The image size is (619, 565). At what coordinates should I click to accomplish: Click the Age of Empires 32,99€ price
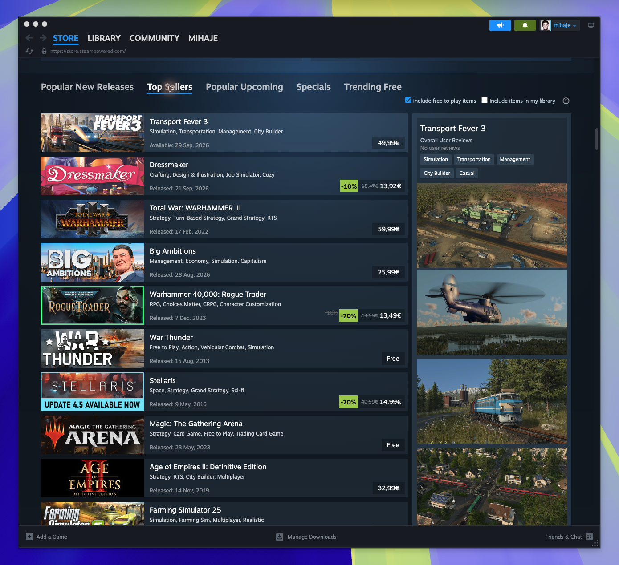click(x=388, y=488)
